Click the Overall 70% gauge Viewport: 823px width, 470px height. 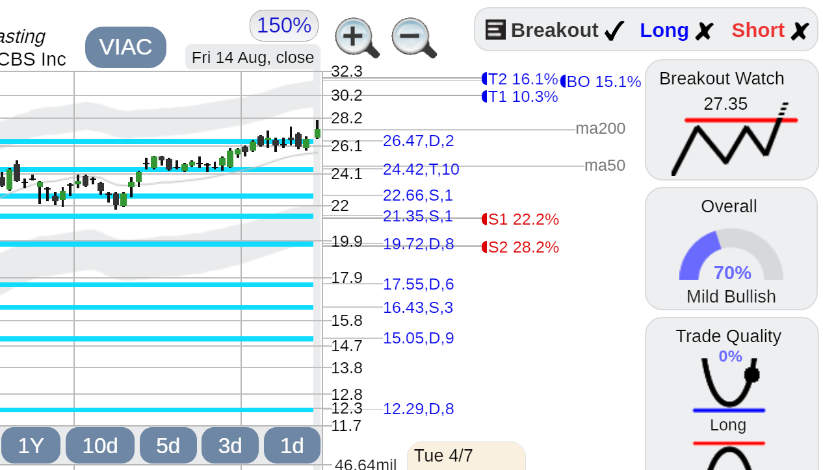(x=731, y=254)
